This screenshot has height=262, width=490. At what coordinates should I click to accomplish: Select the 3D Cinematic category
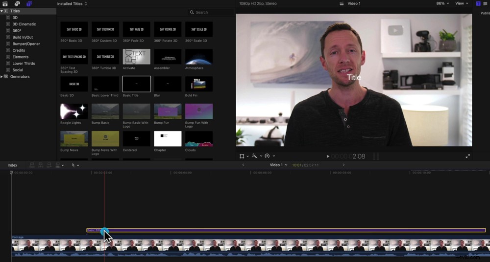pos(24,24)
